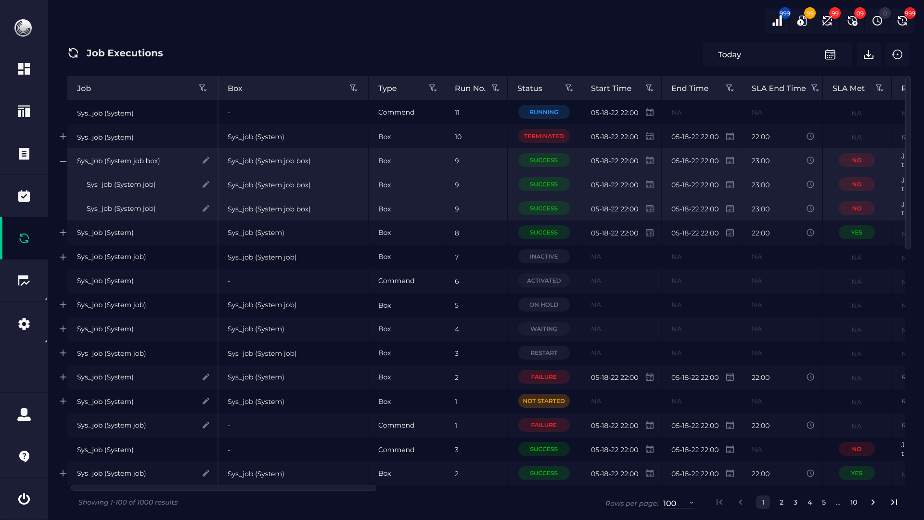The height and width of the screenshot is (520, 924).
Task: Expand the Sys_job row with Run No. 10
Action: tap(63, 137)
